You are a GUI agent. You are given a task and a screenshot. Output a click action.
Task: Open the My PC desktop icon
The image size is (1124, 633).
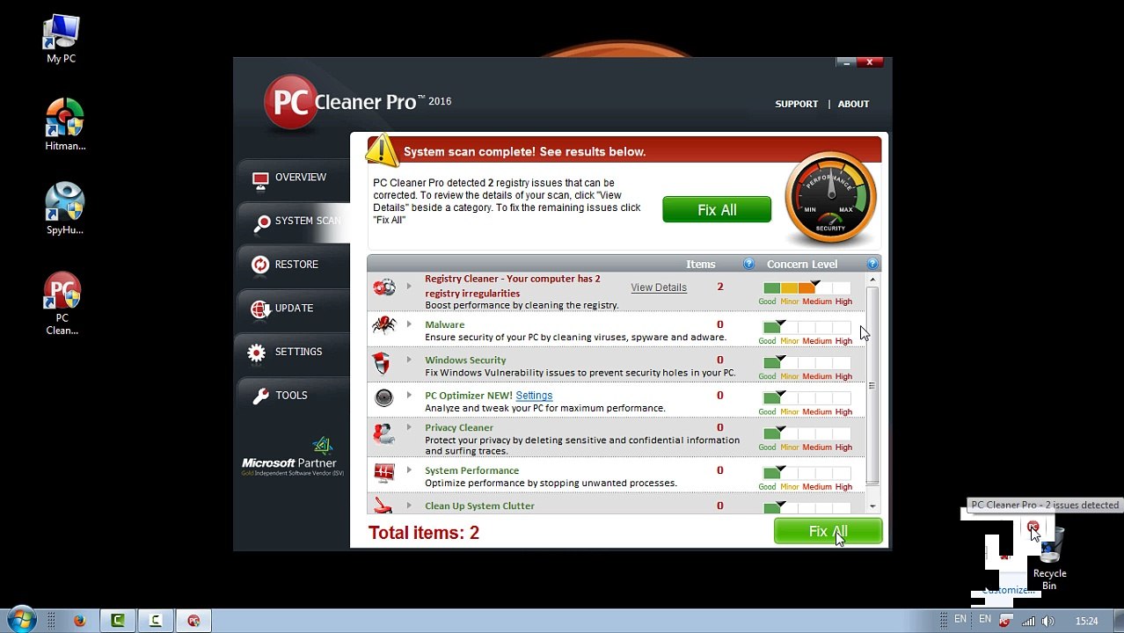click(62, 40)
